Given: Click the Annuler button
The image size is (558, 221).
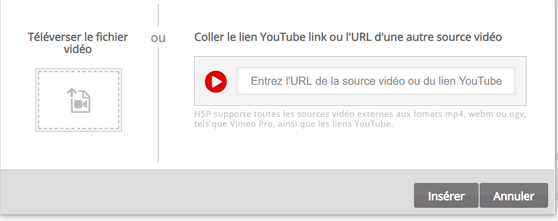Looking at the screenshot, I should [514, 196].
